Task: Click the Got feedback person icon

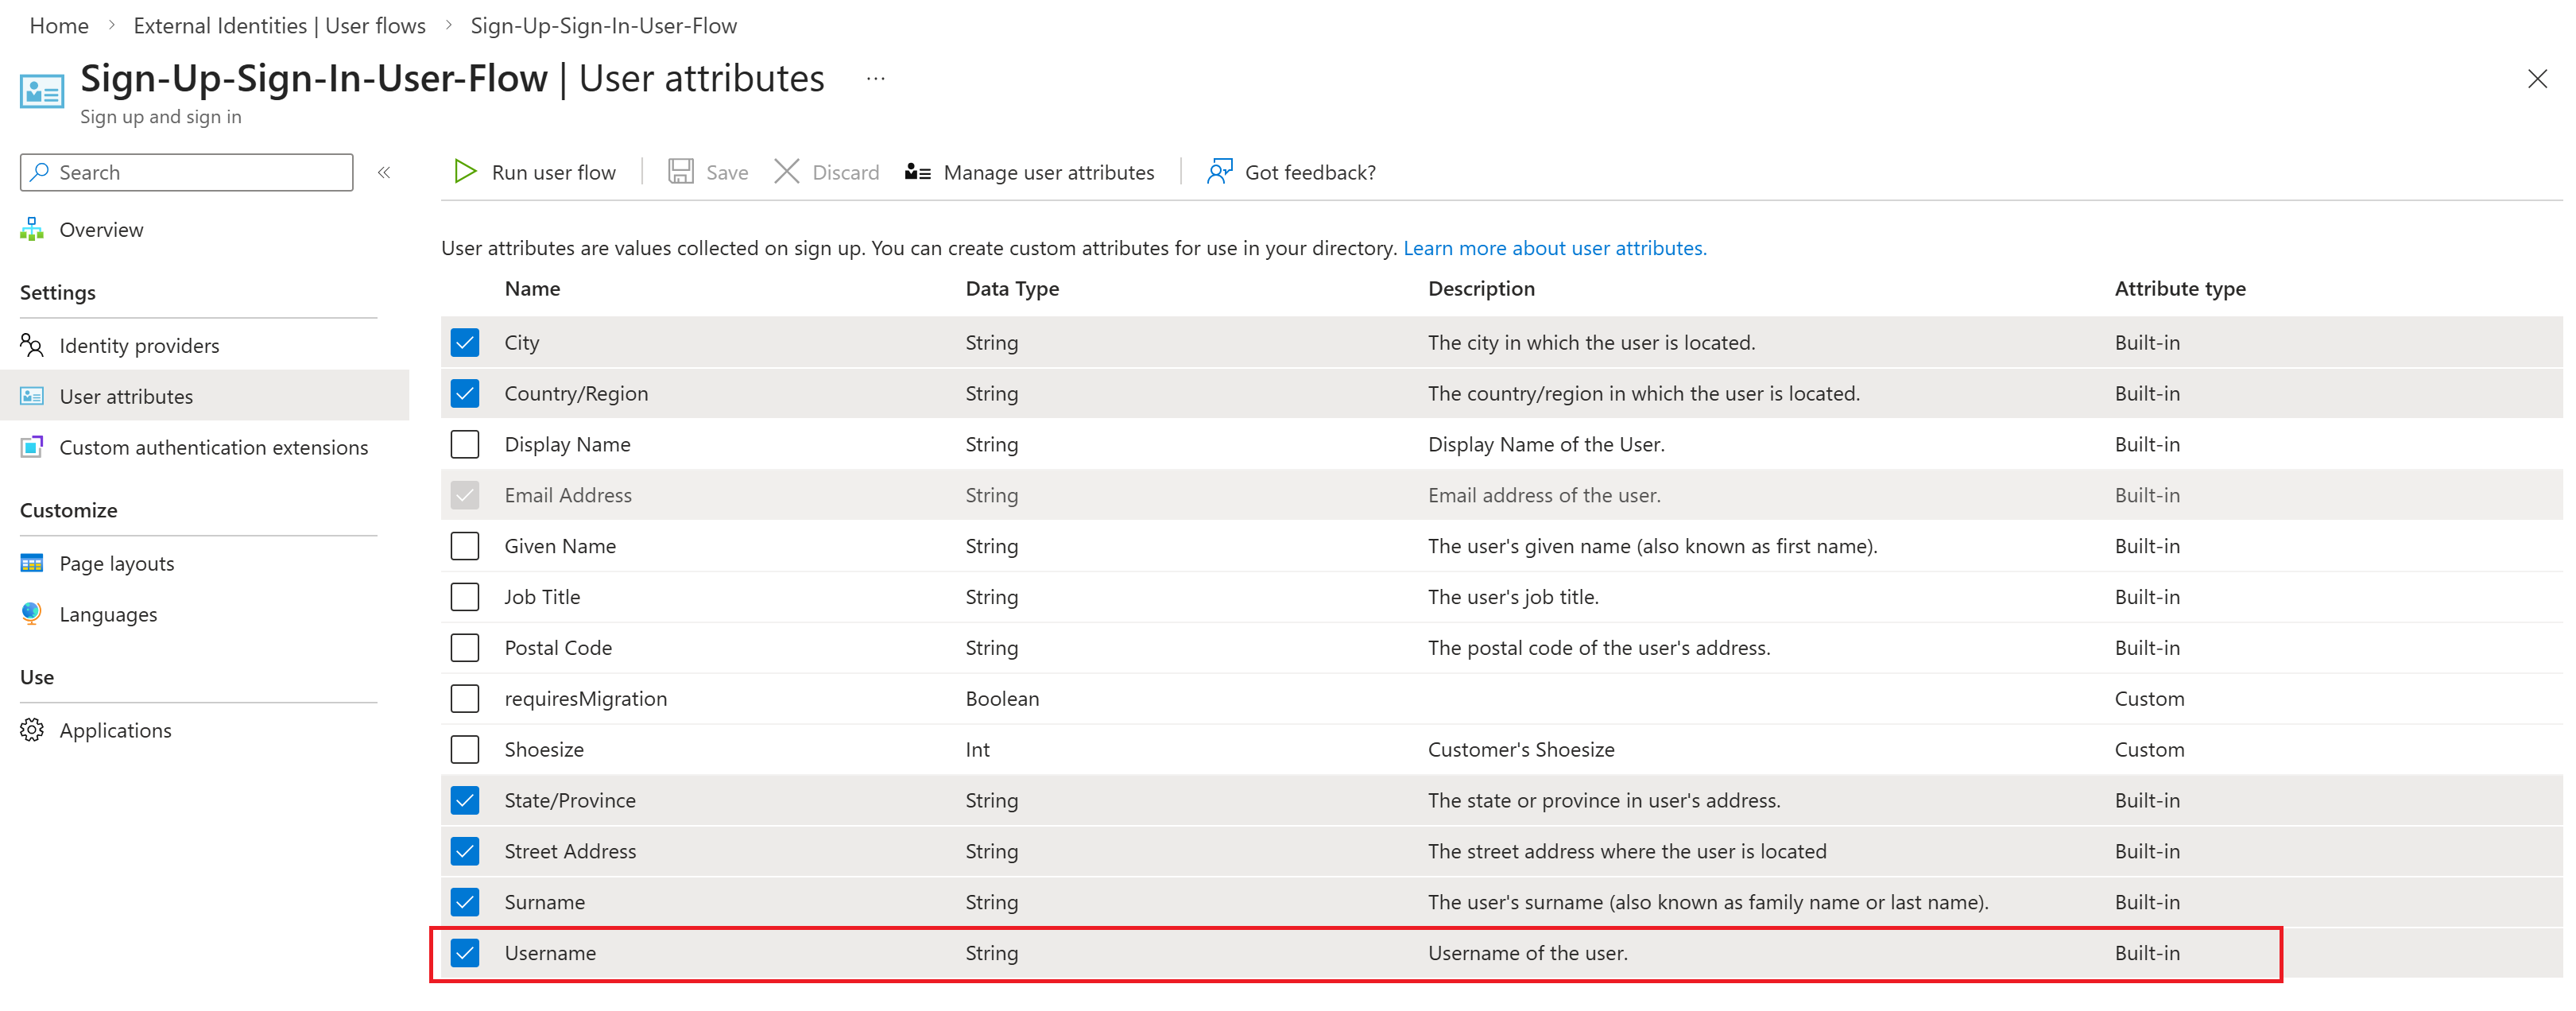Action: click(x=1219, y=172)
